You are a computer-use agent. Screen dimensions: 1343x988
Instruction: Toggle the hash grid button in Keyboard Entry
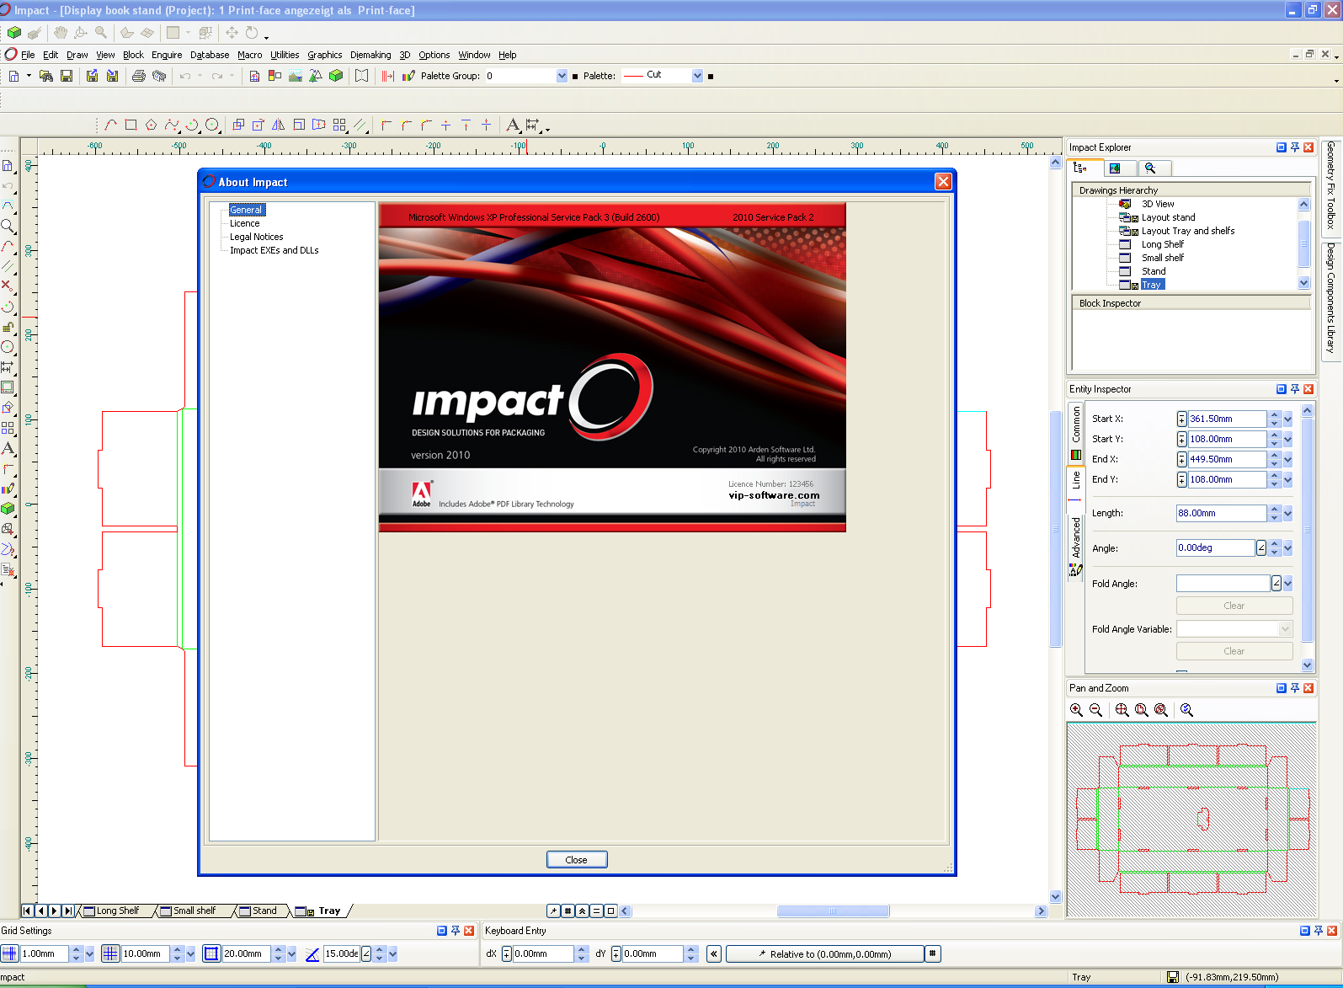932,953
